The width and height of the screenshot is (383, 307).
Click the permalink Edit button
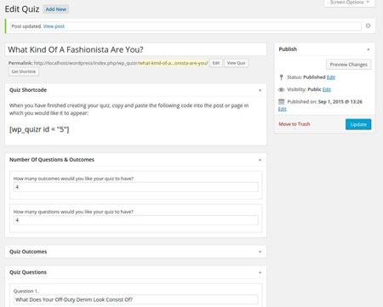tap(216, 63)
